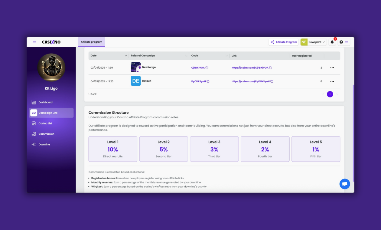Go to next page arrow

337,94
